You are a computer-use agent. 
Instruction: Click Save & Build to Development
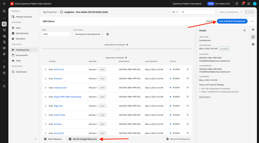tap(232, 21)
